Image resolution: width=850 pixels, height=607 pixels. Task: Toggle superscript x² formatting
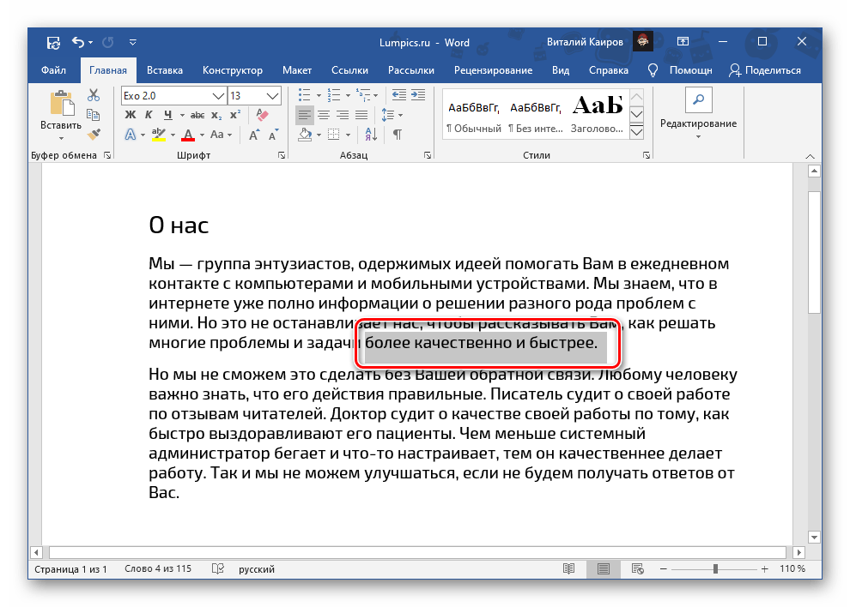coord(234,115)
